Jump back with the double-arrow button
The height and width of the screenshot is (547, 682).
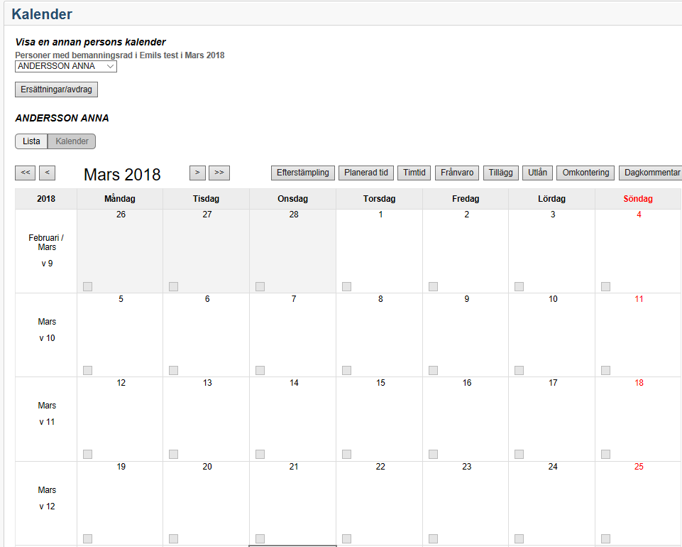click(26, 172)
